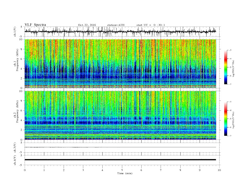Select the "Time (min)" axis label
Screen dimensions: 247x191
point(125,173)
